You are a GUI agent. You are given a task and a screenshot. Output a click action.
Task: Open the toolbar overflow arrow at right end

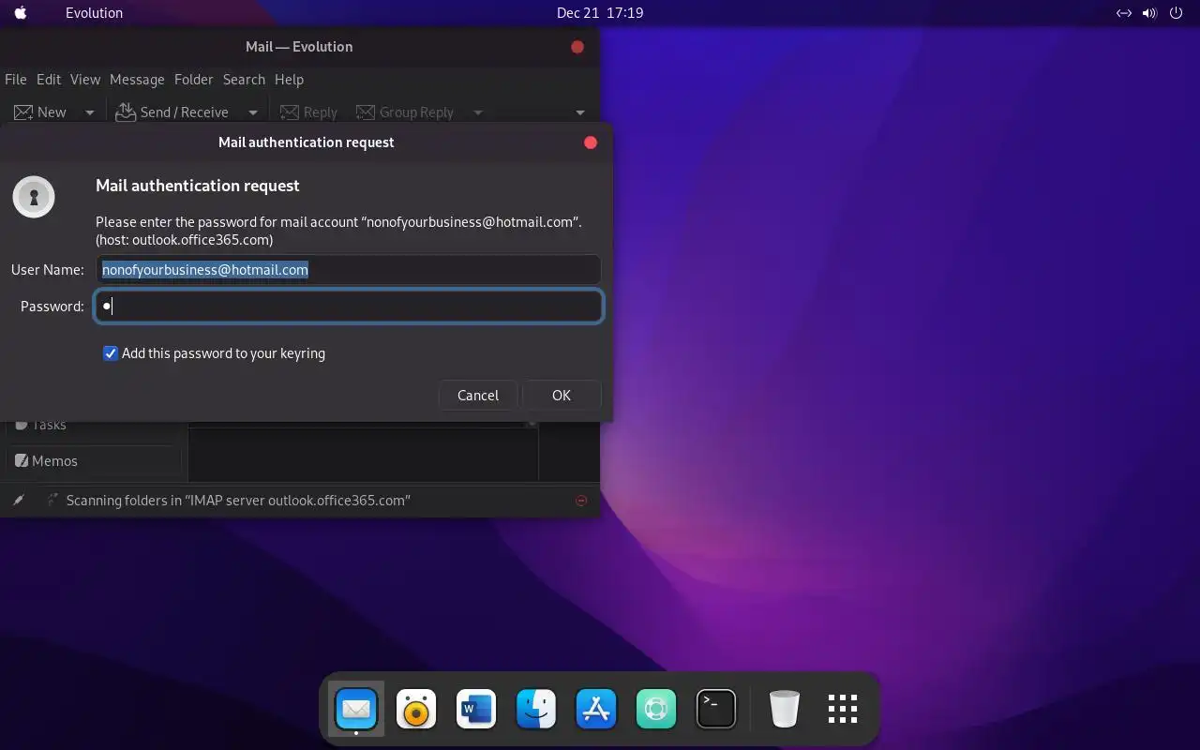580,112
